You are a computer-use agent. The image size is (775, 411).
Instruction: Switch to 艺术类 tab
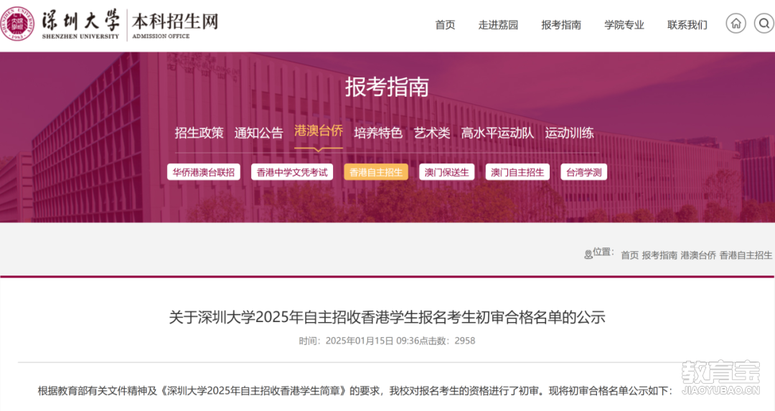coord(432,133)
